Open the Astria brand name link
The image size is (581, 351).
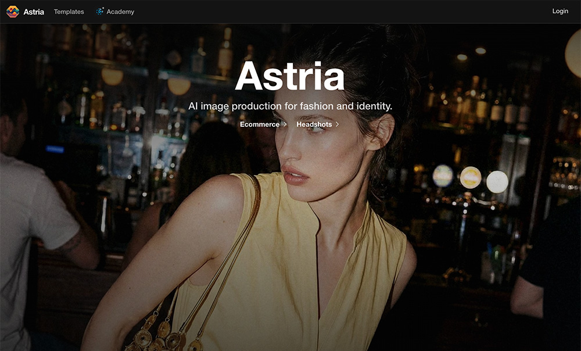point(34,12)
